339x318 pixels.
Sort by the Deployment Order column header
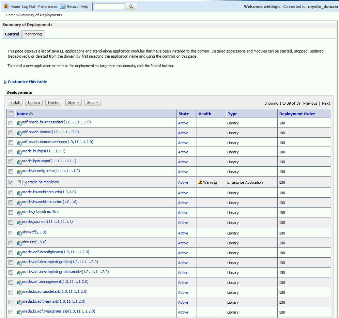297,114
